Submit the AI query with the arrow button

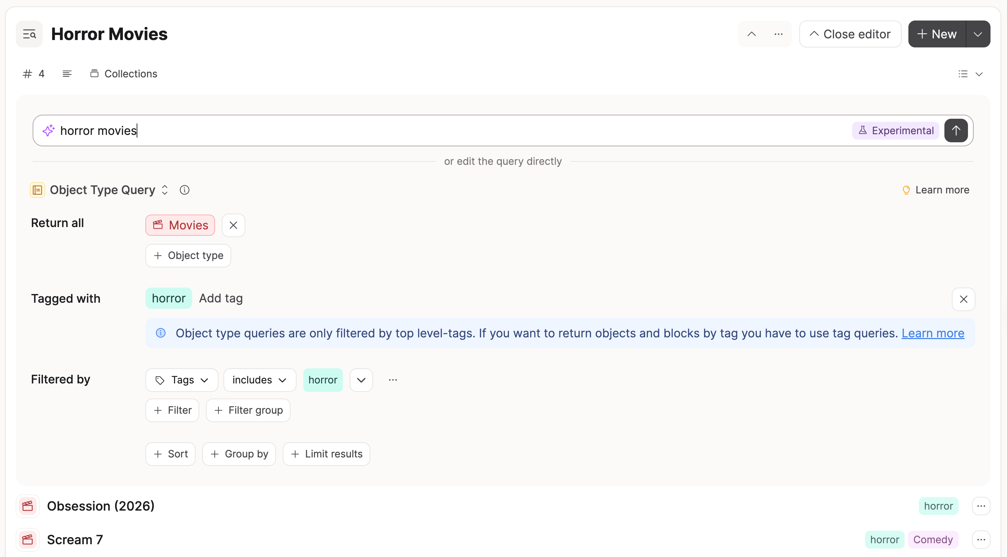[x=956, y=131]
